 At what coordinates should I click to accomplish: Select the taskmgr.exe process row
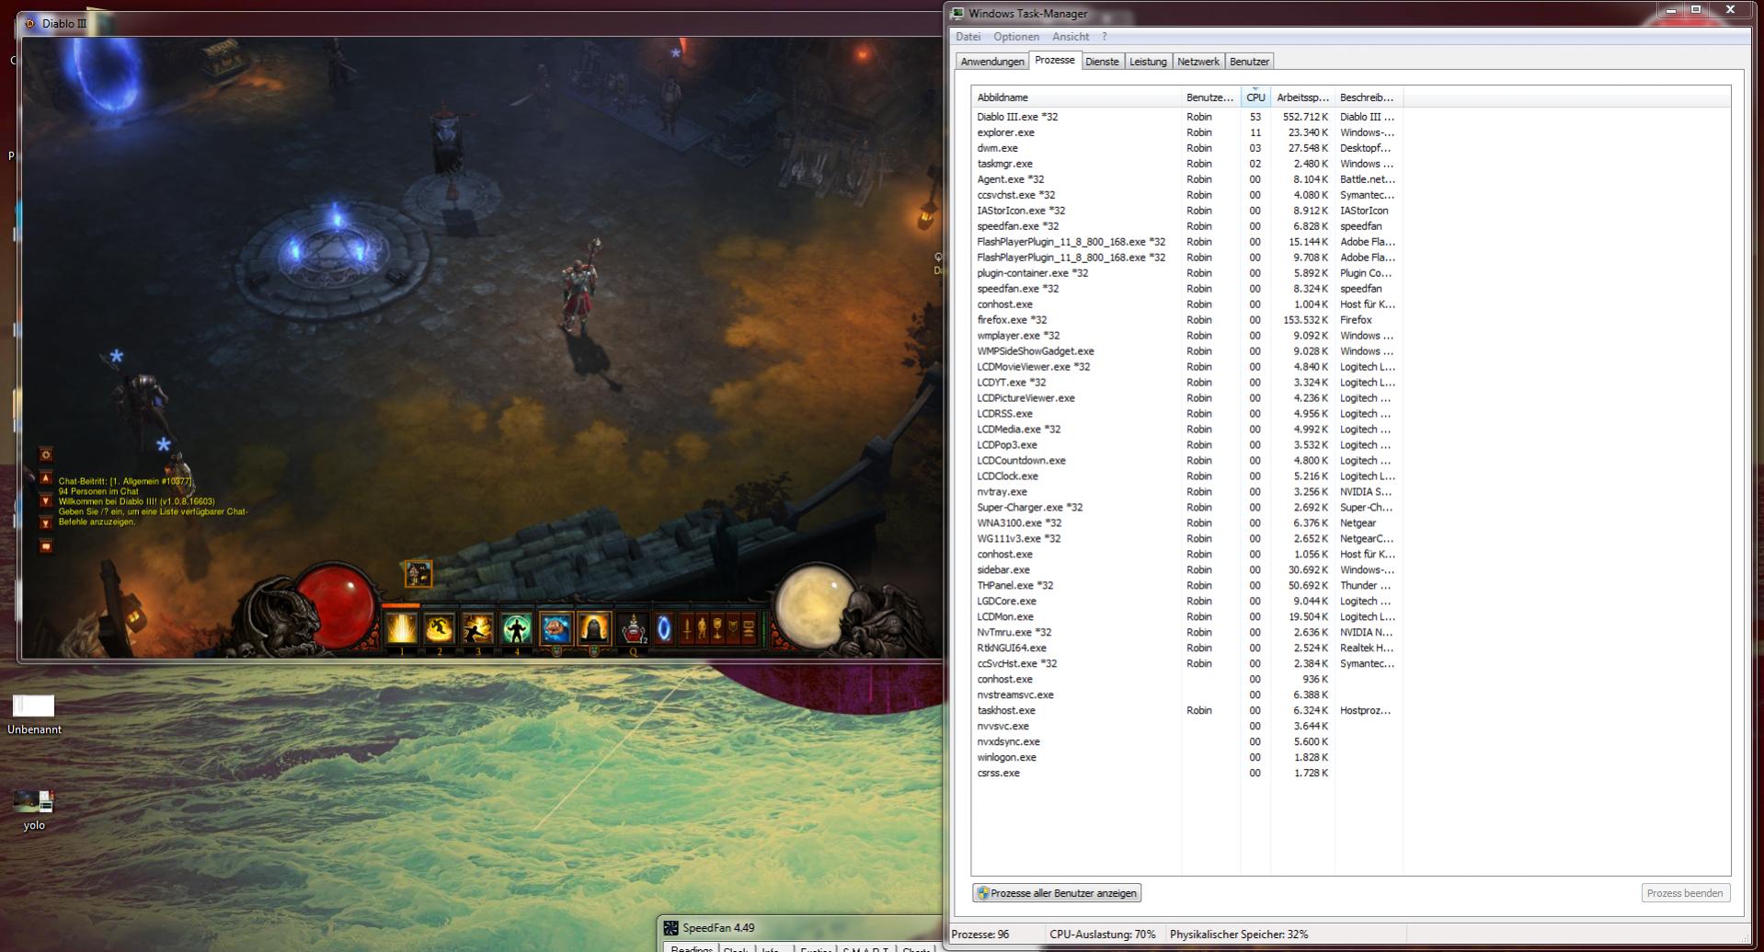point(1186,164)
